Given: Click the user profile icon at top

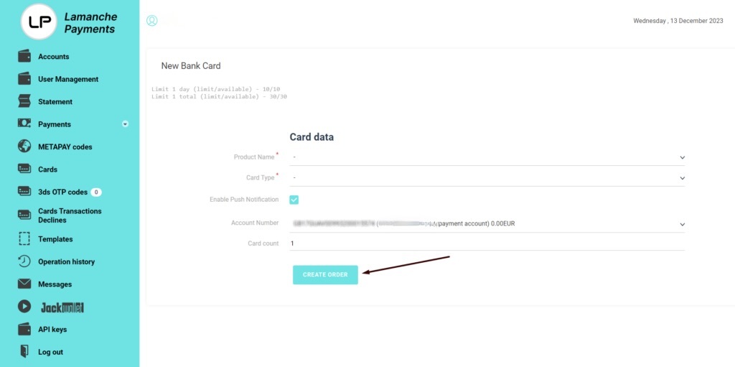Looking at the screenshot, I should pyautogui.click(x=152, y=21).
